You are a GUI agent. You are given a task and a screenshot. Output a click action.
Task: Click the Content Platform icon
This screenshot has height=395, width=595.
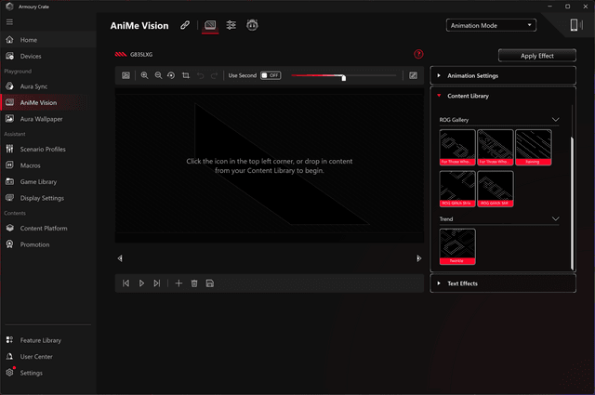10,228
